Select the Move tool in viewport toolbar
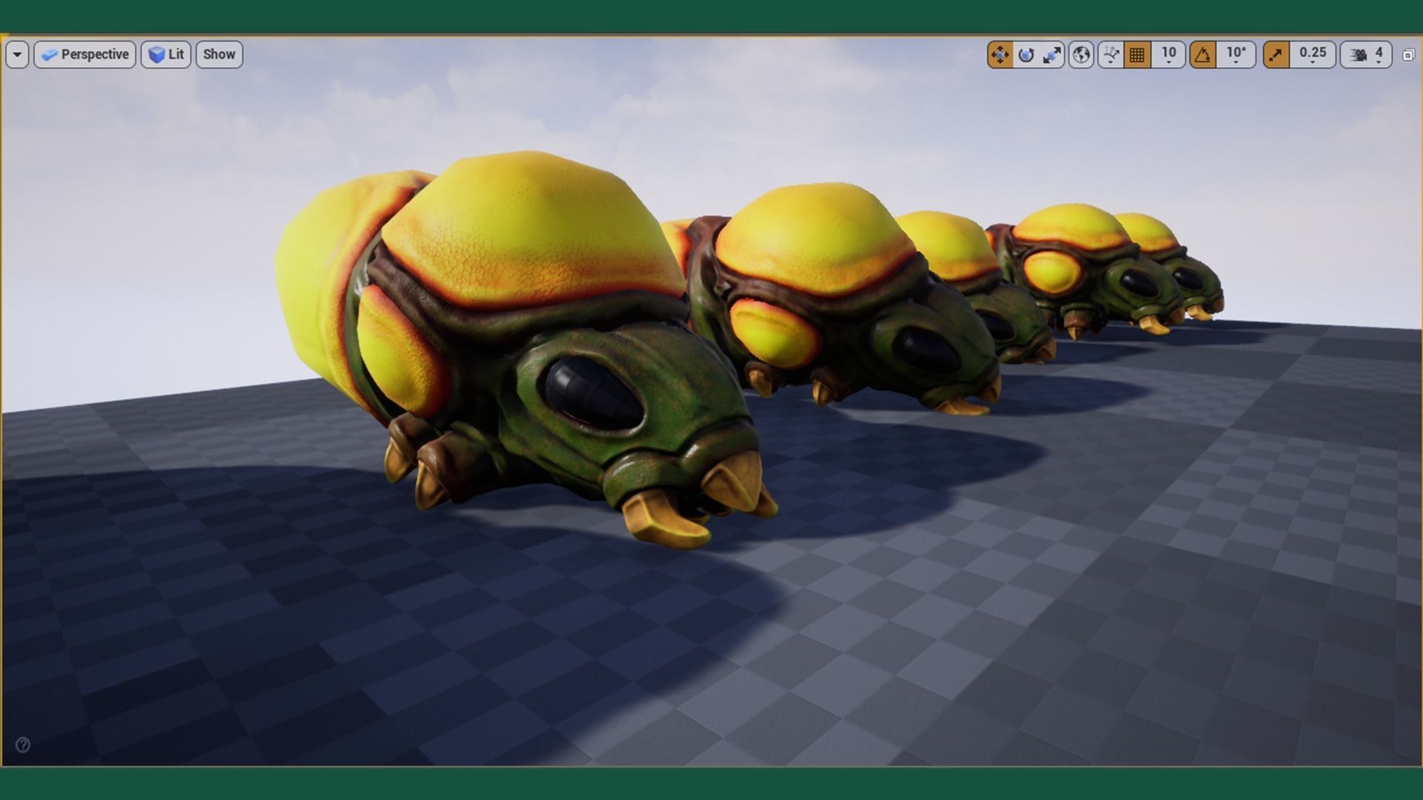Viewport: 1423px width, 800px height. tap(1001, 54)
